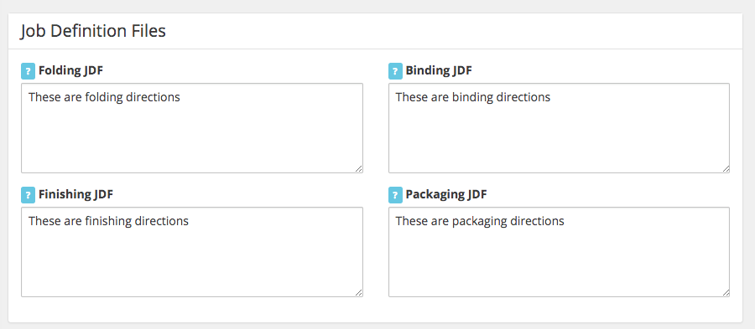Viewport: 755px width, 329px height.
Task: Open the Folding JDF help tooltip icon
Action: 28,71
